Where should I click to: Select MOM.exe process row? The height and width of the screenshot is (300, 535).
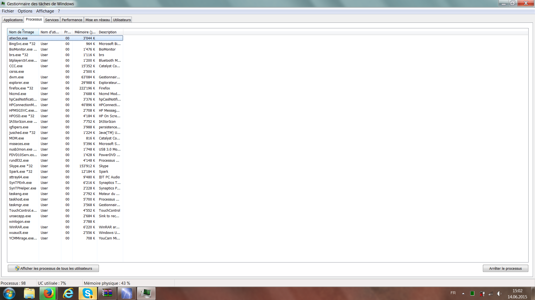pyautogui.click(x=65, y=138)
